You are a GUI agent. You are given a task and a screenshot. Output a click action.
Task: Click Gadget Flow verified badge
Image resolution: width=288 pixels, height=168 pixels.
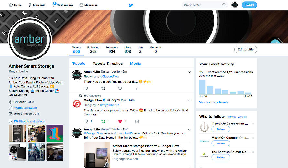(104, 100)
